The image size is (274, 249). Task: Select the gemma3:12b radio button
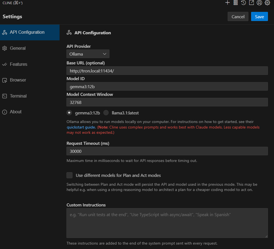69,113
